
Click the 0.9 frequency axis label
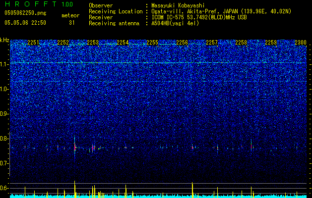tap(4, 114)
